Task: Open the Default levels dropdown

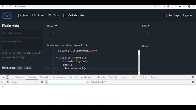Action: coord(98,82)
